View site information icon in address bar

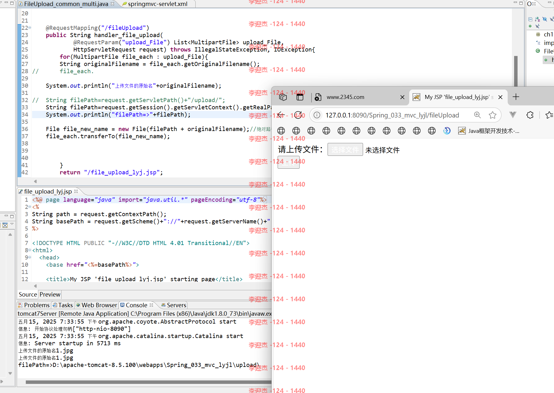point(317,115)
